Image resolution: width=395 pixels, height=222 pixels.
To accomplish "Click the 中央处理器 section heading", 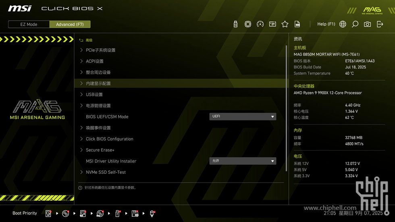I will (304, 86).
